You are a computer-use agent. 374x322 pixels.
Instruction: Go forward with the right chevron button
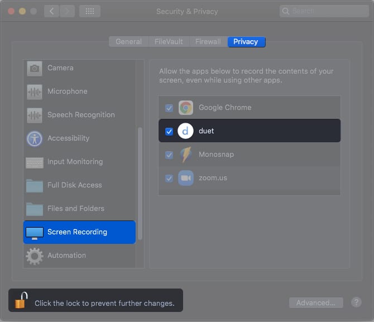pyautogui.click(x=67, y=11)
